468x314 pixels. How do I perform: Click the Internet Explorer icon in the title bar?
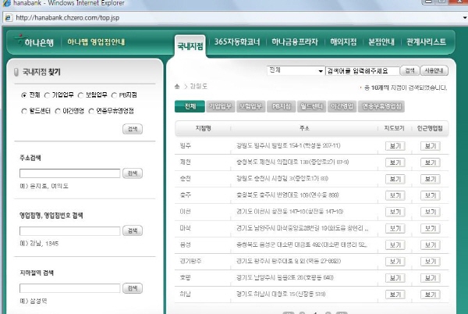7,4
